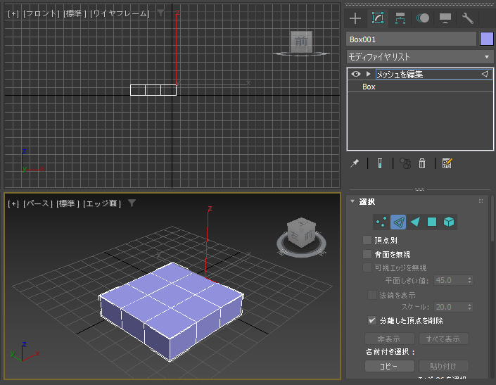Click the すべて表示 button
This screenshot has width=496, height=385.
tap(443, 339)
